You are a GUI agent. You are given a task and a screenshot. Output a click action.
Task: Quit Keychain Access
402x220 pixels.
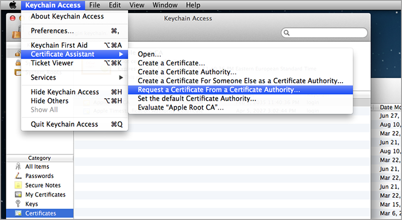[x=75, y=124]
